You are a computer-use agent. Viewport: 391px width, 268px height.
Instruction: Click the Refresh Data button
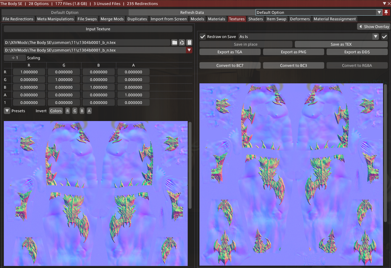[192, 12]
